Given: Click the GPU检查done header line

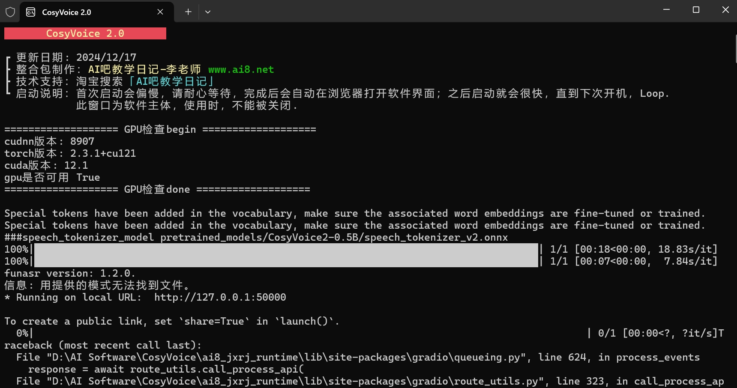Looking at the screenshot, I should 157,189.
